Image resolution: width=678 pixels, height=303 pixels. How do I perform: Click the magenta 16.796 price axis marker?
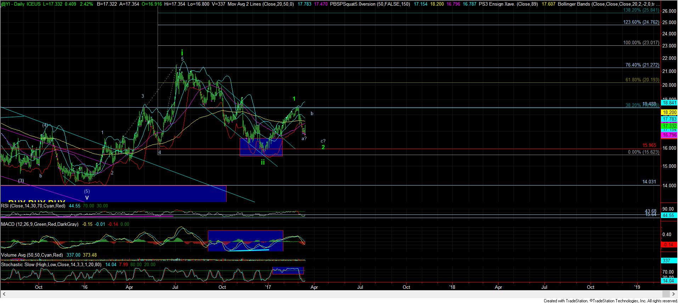click(x=669, y=135)
